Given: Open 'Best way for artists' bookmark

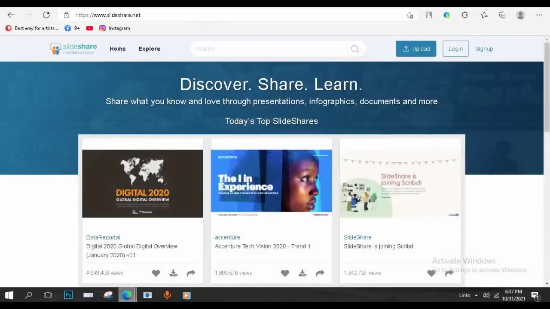Looking at the screenshot, I should click(x=31, y=28).
